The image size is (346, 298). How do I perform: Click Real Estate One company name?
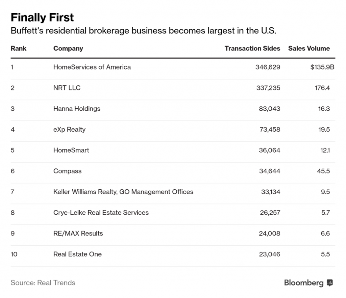point(77,254)
